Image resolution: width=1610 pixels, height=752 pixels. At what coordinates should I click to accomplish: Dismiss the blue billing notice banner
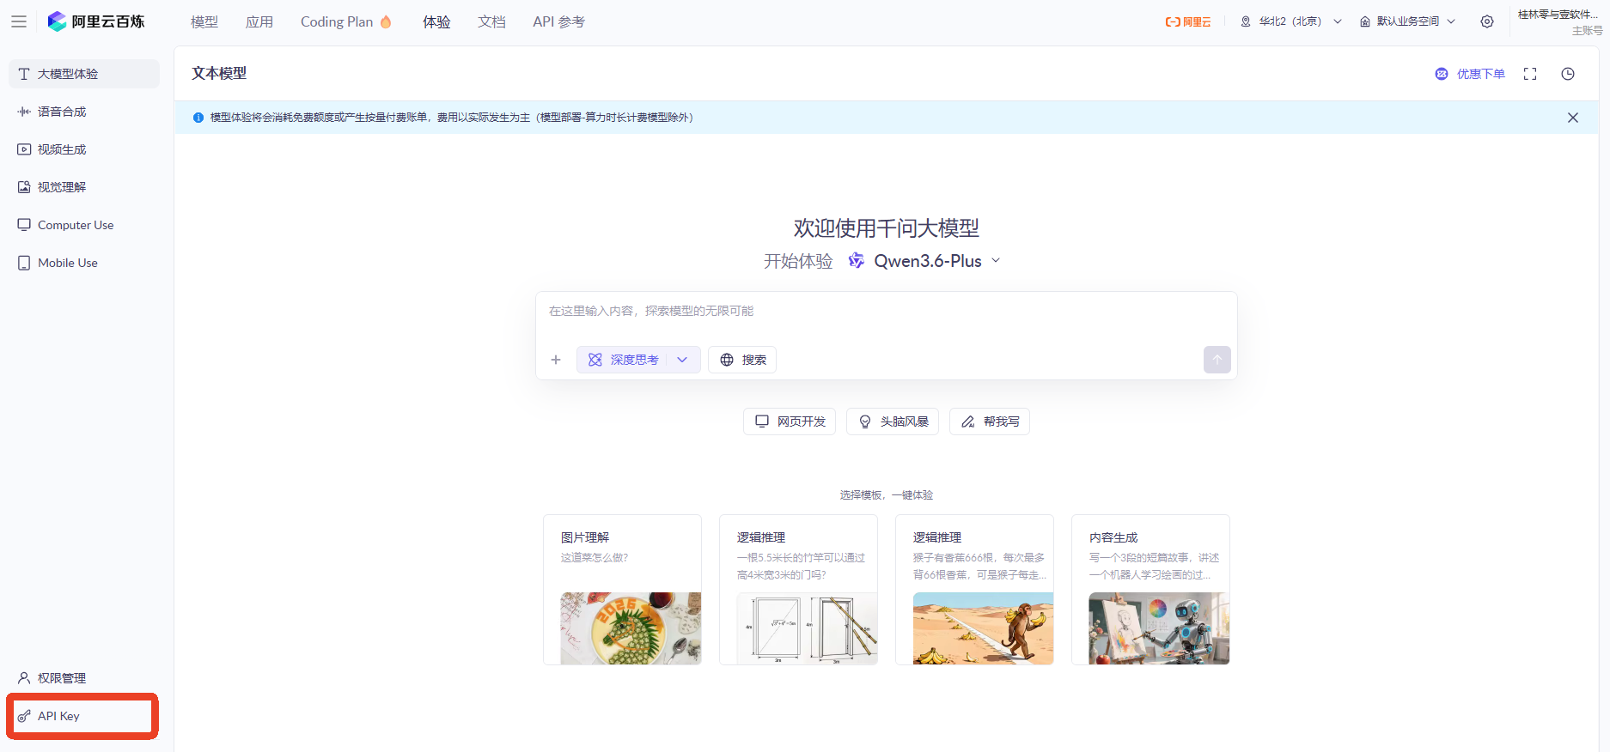tap(1572, 118)
